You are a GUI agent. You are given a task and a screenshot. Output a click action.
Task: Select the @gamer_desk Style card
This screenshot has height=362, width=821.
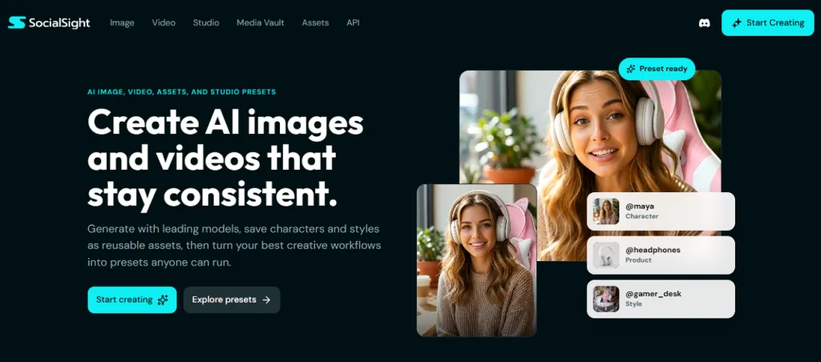661,300
